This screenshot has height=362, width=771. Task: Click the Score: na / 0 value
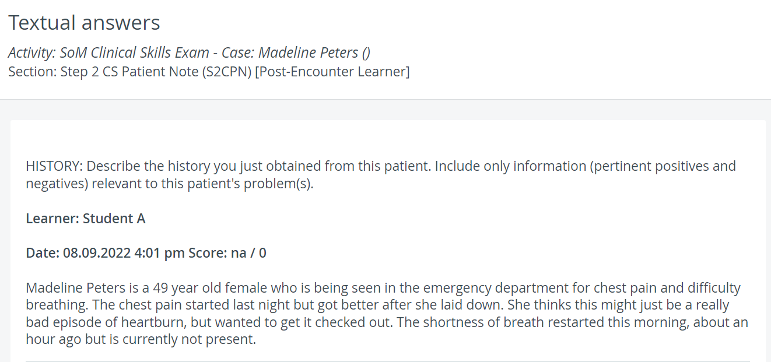(x=227, y=253)
